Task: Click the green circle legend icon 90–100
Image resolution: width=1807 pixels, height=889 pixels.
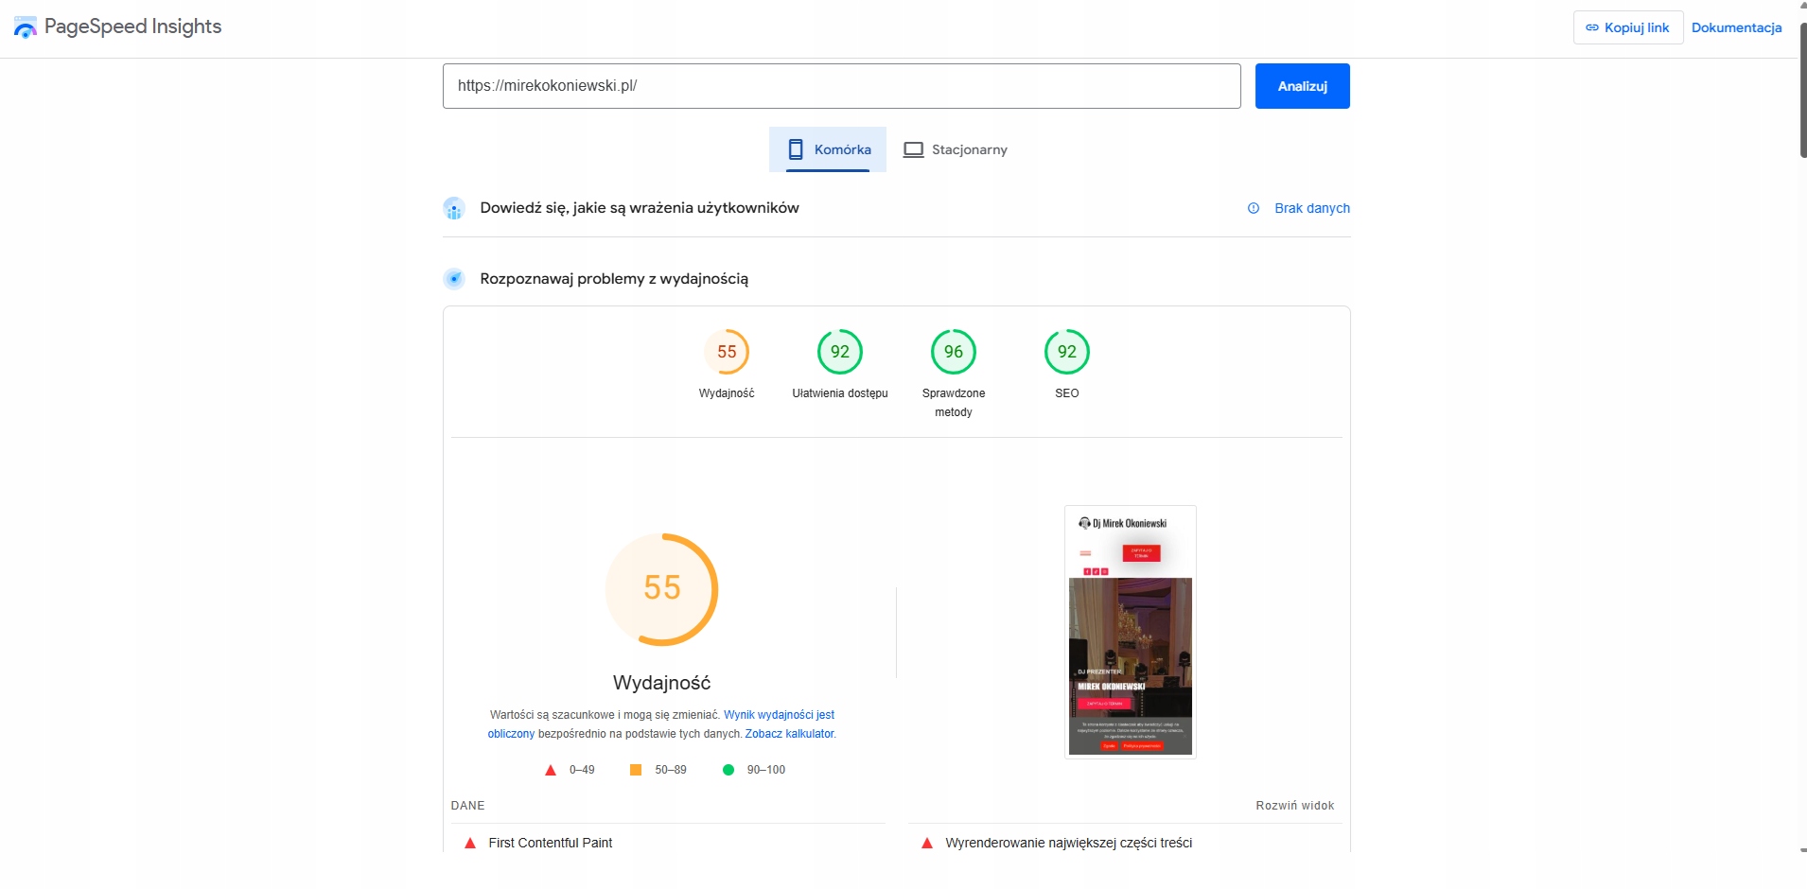Action: (728, 770)
